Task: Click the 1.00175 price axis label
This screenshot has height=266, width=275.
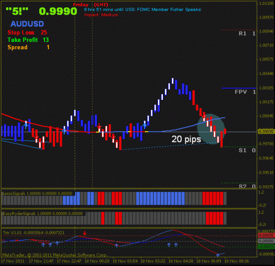Action: pos(266,102)
